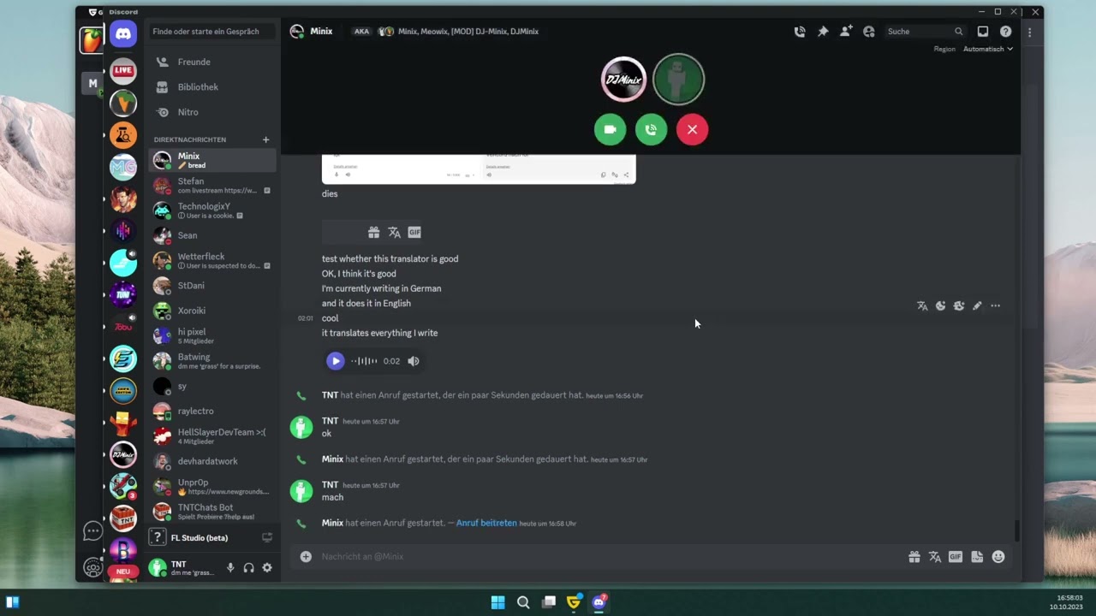Viewport: 1096px width, 616px height.
Task: Open Windows Start menu in taskbar
Action: [497, 602]
